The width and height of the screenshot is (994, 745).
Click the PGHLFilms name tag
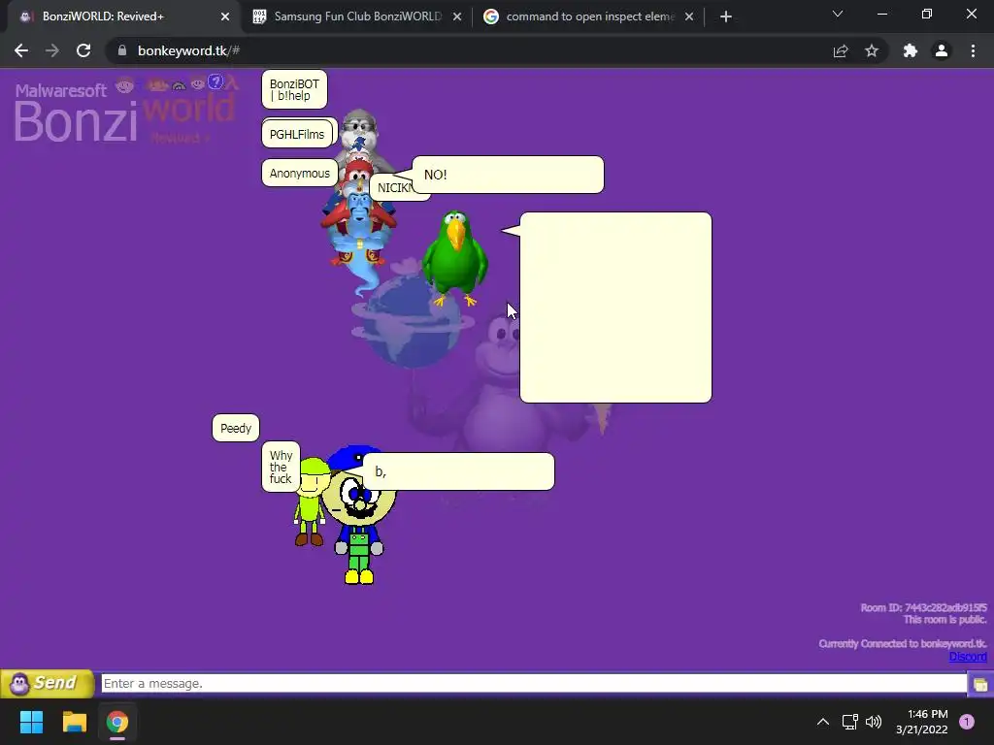[297, 134]
